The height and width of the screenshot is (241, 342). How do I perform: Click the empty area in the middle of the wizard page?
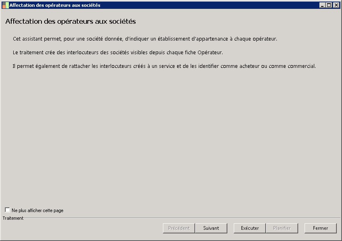(171, 137)
